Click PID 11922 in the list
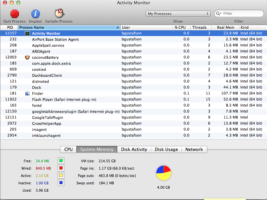Screen dimensions: 267x200 pos(11,99)
